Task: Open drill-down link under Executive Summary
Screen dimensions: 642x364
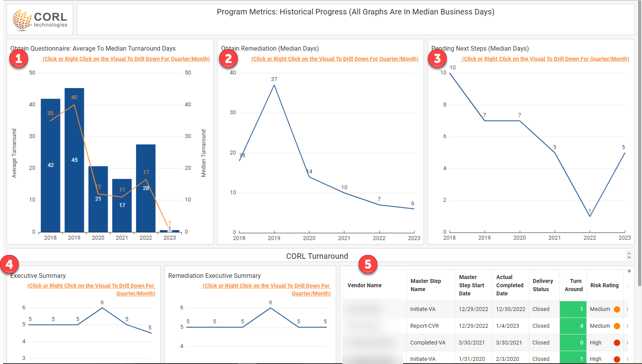Action: [91, 290]
